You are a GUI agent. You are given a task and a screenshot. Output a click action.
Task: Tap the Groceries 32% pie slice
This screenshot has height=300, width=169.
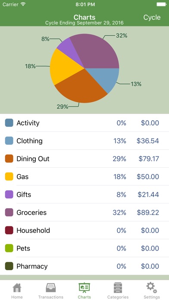tap(96, 52)
